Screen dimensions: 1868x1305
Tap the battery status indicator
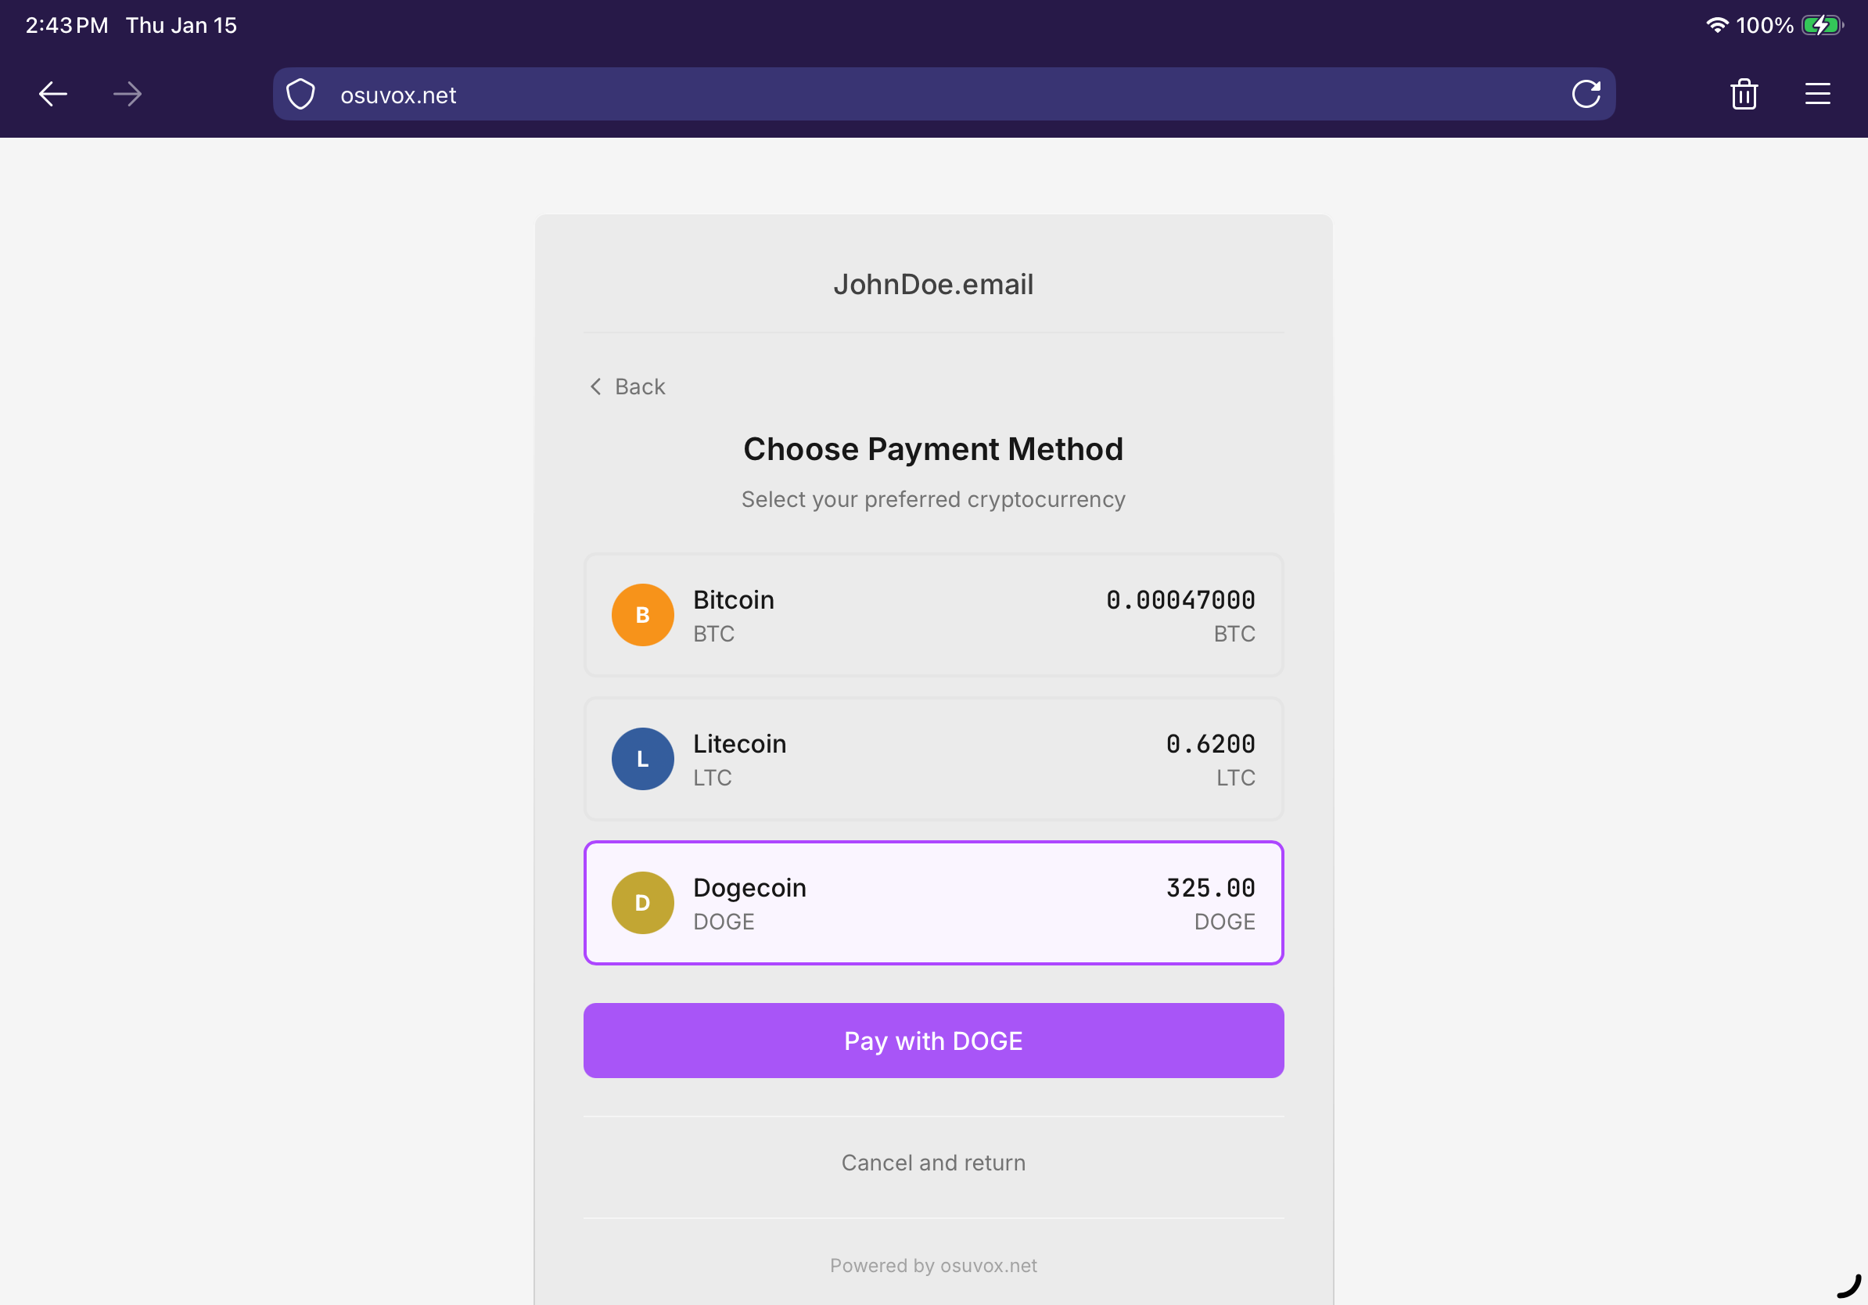(1821, 25)
